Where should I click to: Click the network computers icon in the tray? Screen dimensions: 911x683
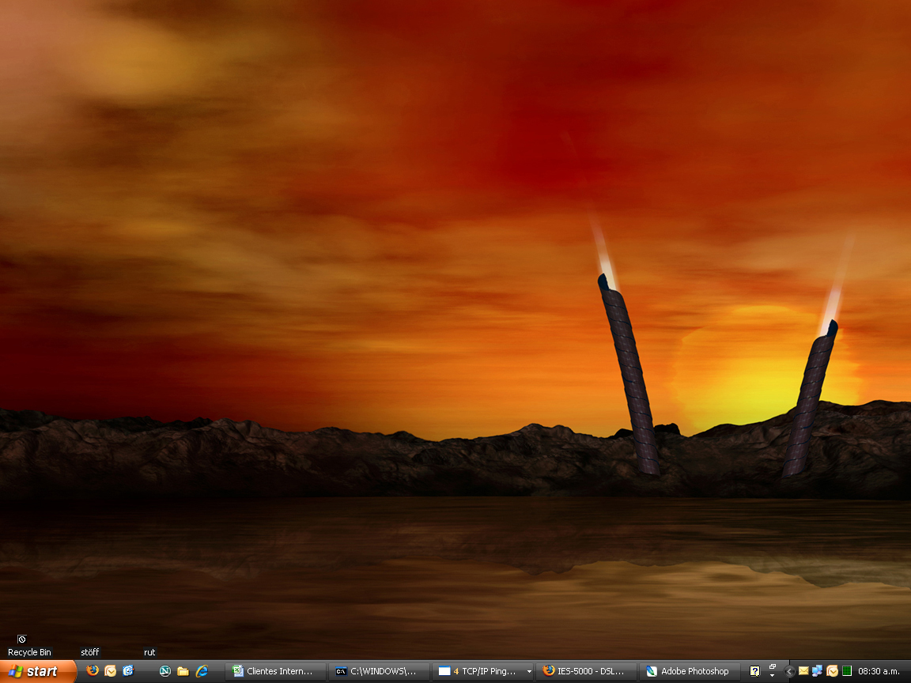(818, 671)
